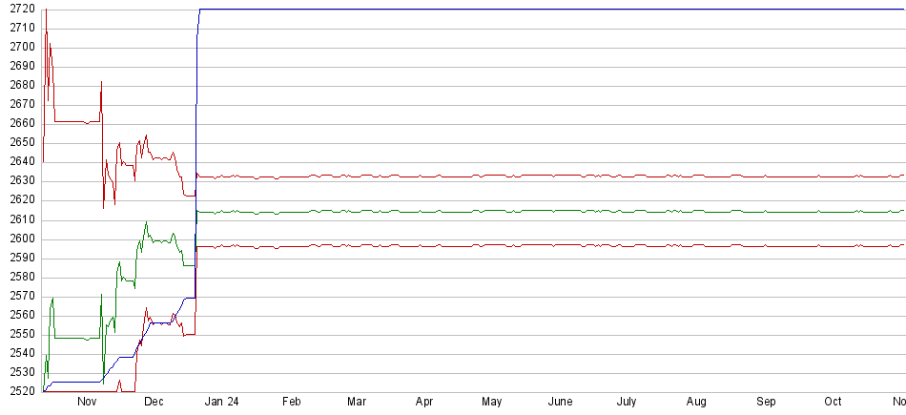Select the 'Feb' month label

[293, 403]
